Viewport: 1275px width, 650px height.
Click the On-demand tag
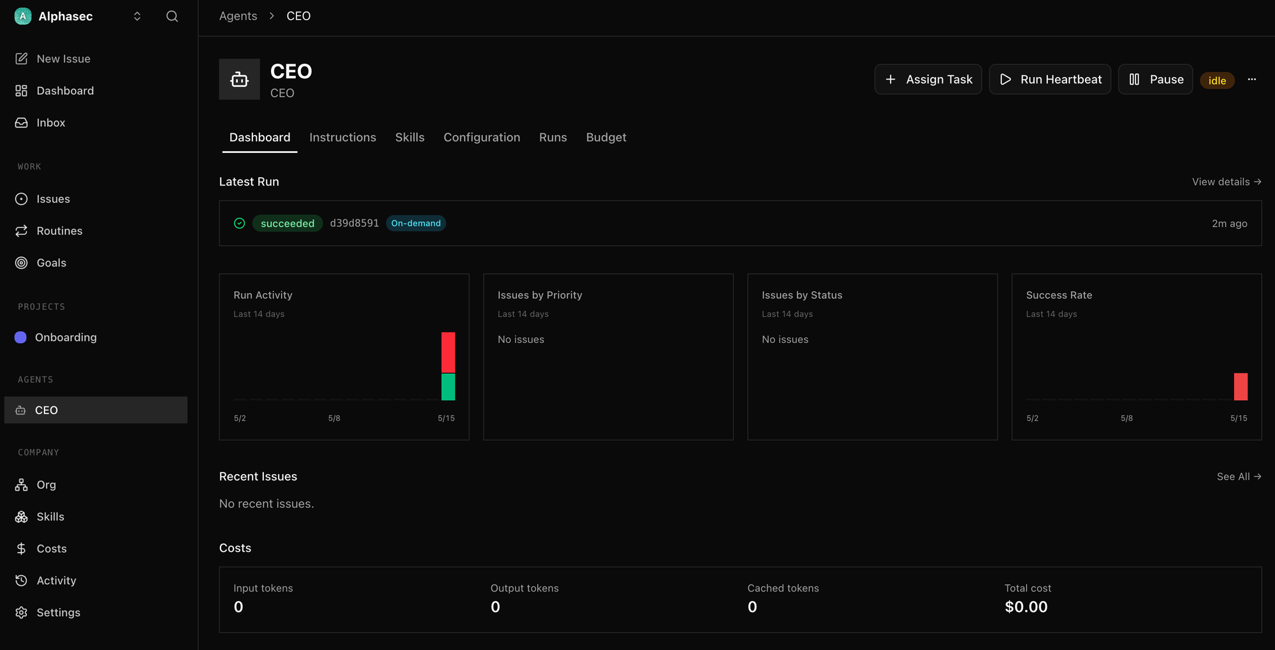(416, 223)
